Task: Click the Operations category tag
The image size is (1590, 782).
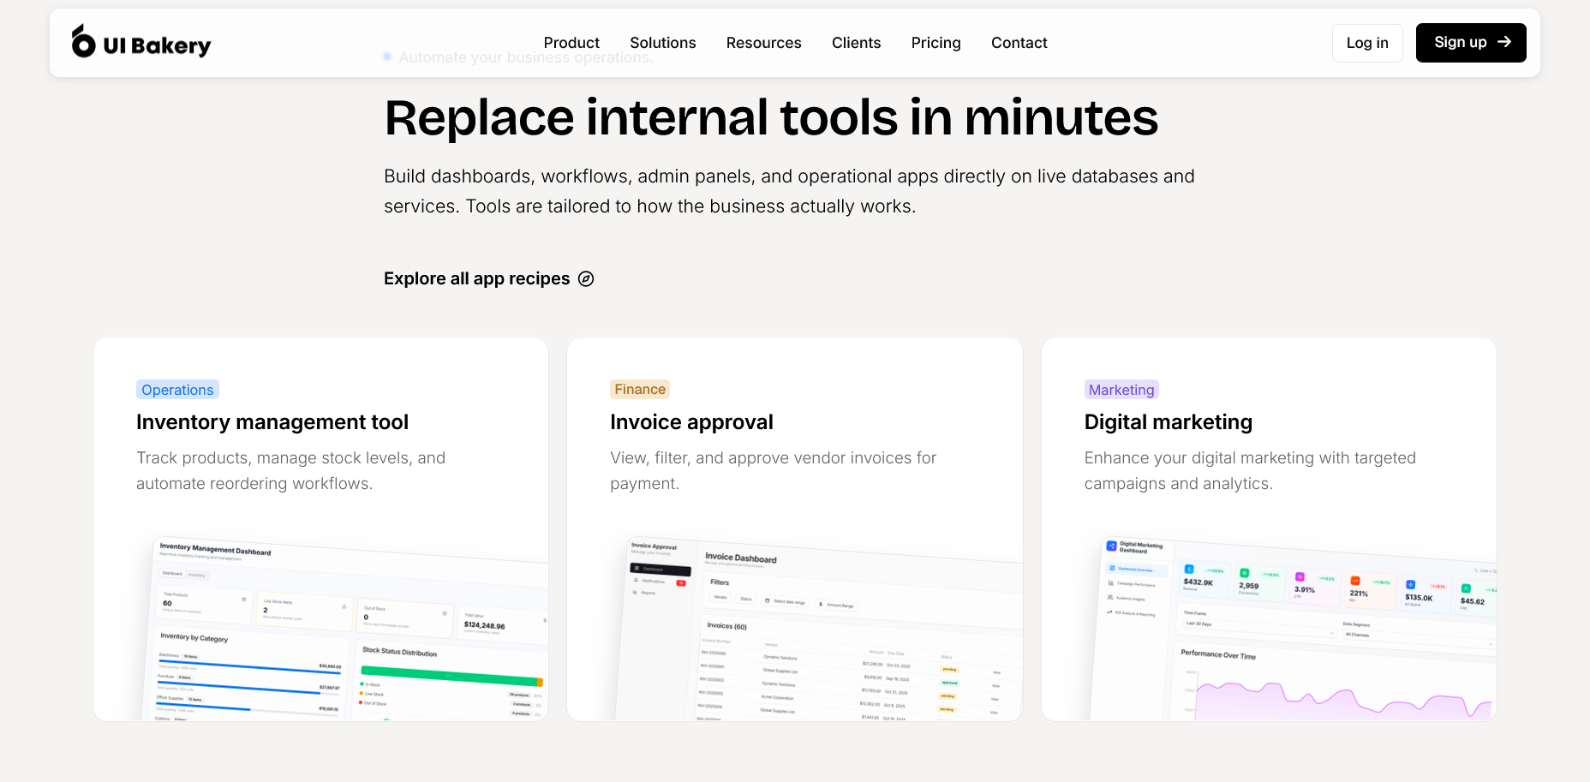Action: click(x=177, y=390)
